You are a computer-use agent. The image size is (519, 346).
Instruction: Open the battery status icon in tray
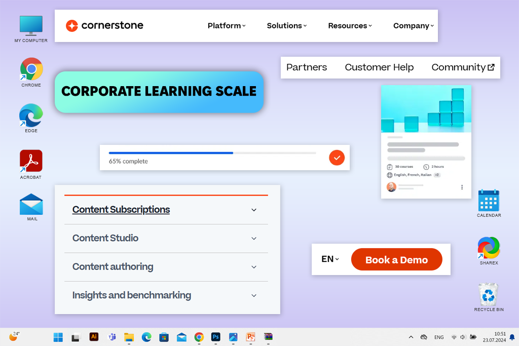pyautogui.click(x=473, y=337)
